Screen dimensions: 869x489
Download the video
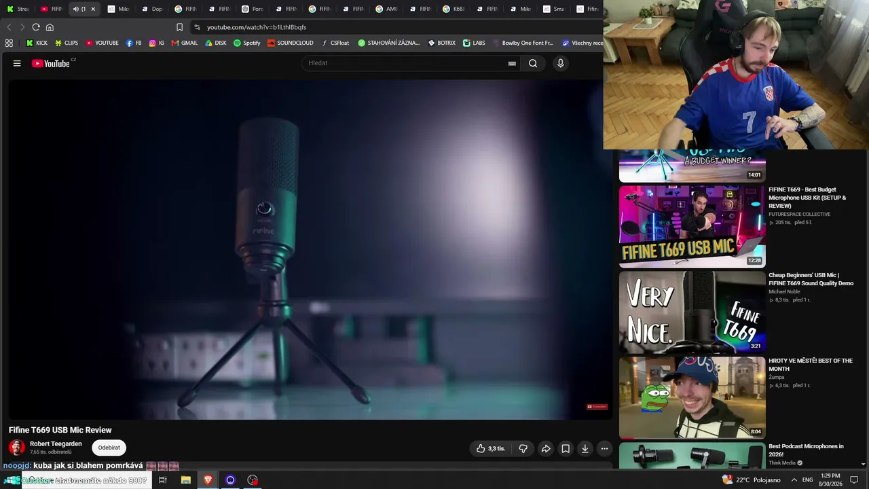[x=585, y=448]
